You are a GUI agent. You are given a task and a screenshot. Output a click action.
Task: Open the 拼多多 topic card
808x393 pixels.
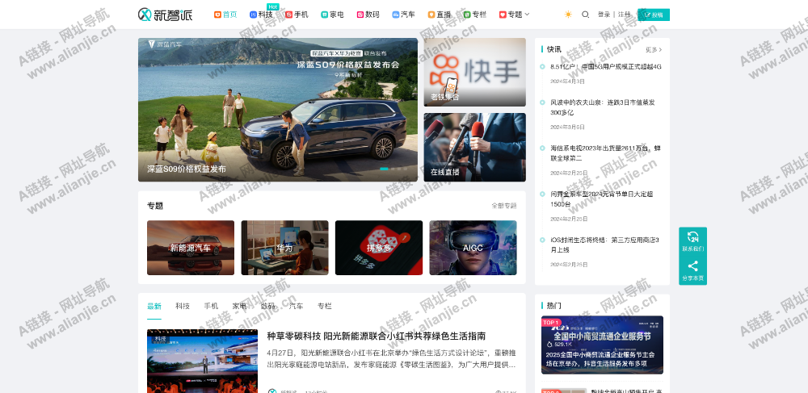tap(379, 248)
